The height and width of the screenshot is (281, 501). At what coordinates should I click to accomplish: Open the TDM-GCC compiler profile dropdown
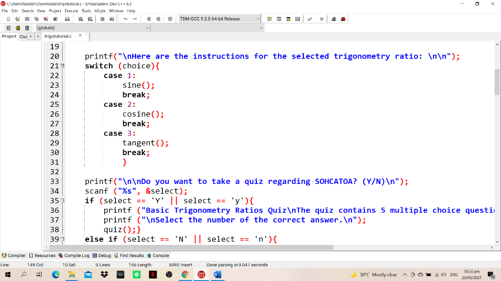(x=258, y=19)
